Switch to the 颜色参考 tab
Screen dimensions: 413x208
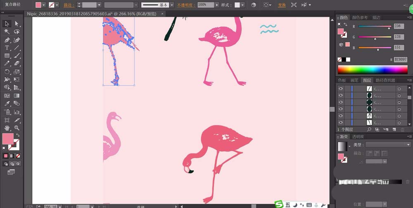(x=360, y=17)
